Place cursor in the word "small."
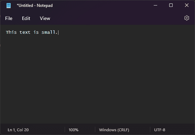The image size is (195, 135). pyautogui.click(x=50, y=32)
